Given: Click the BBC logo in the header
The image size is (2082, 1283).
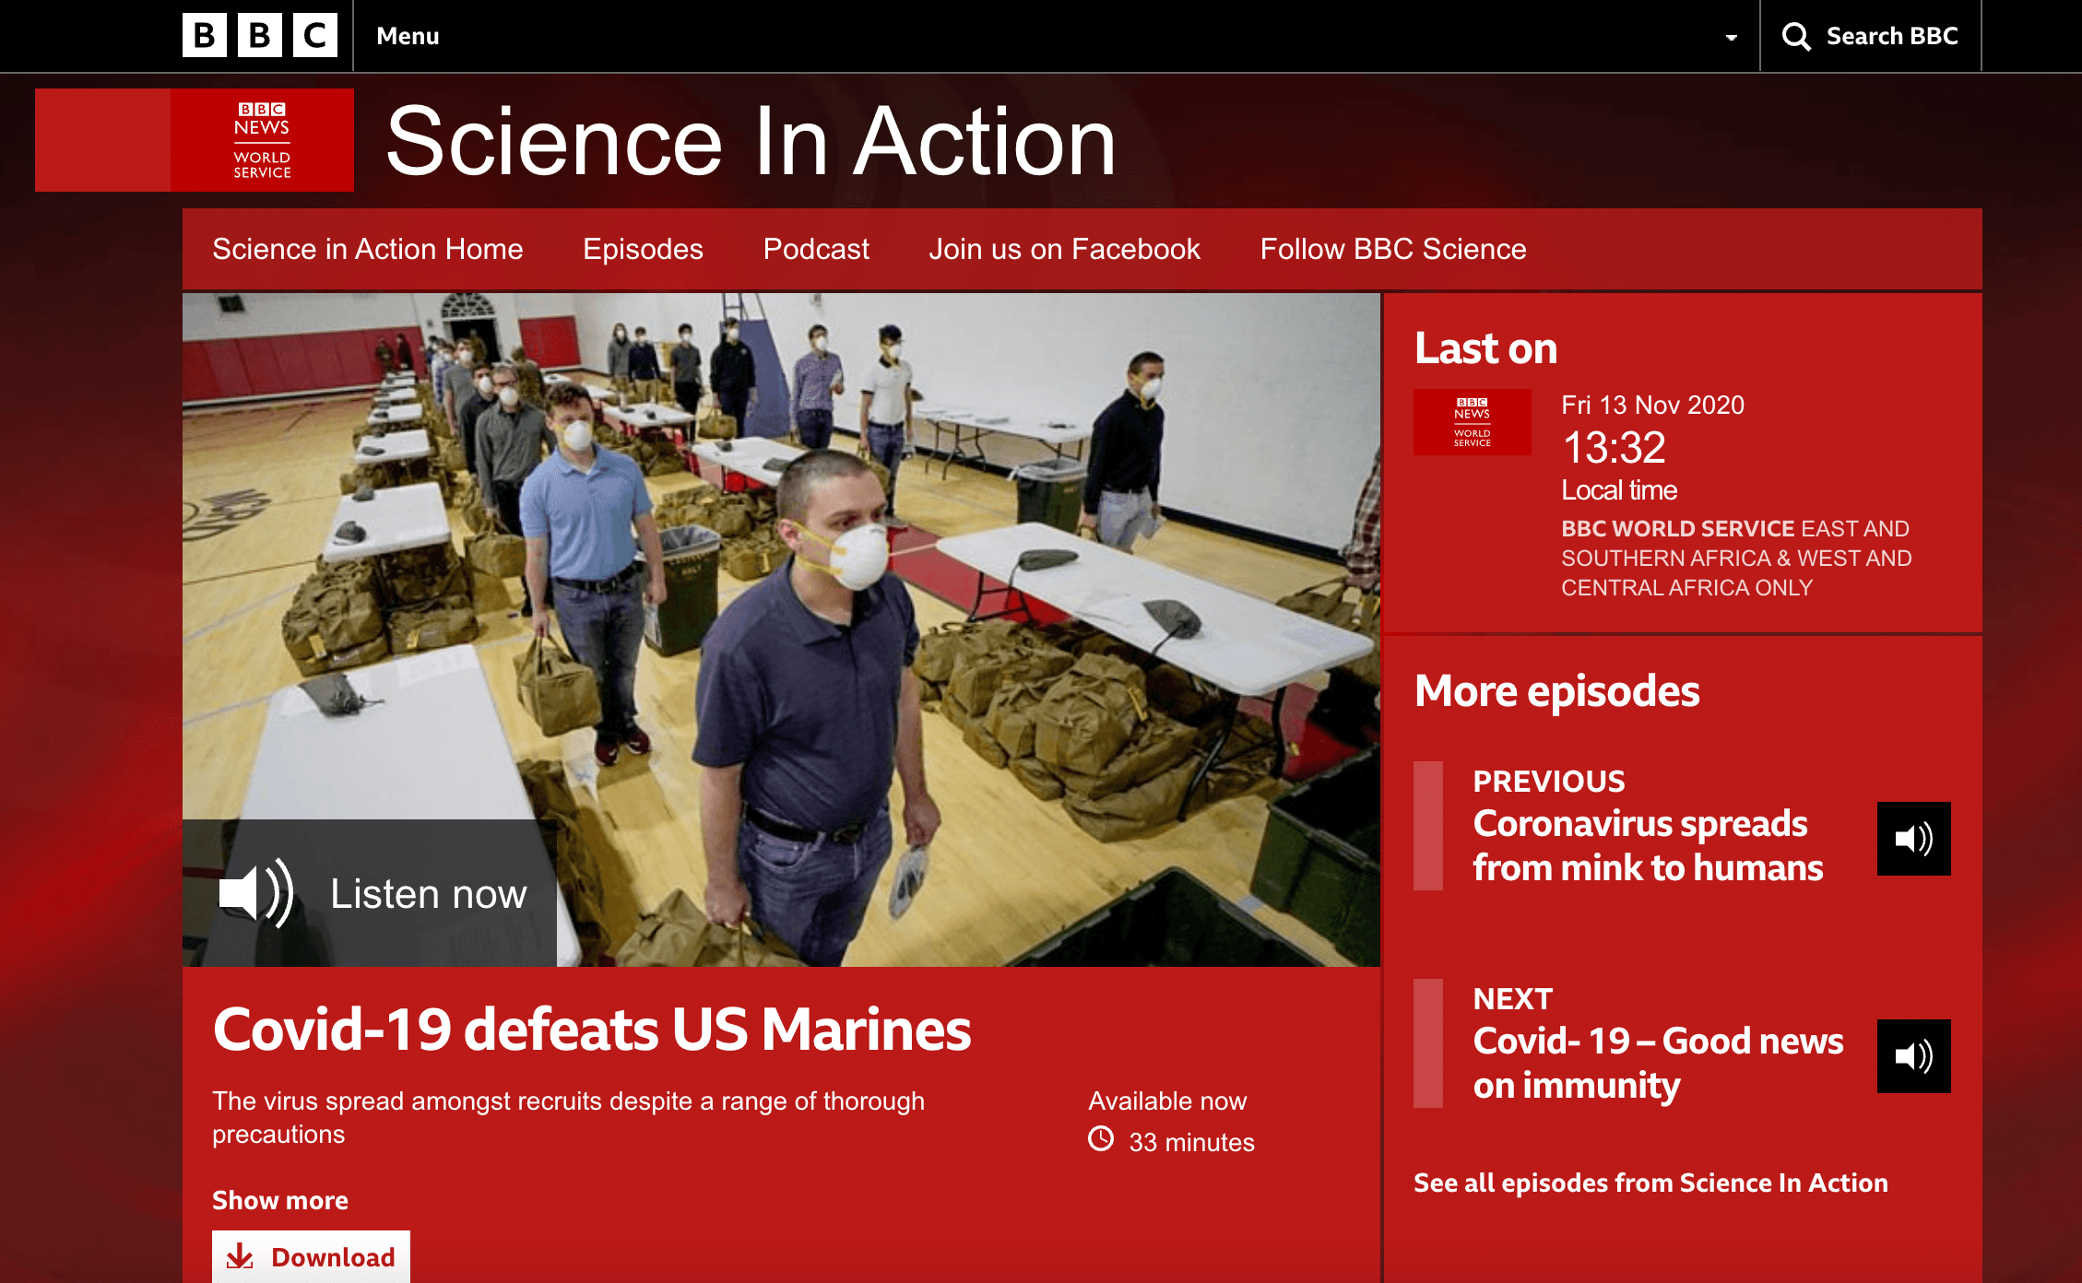Looking at the screenshot, I should pyautogui.click(x=260, y=36).
